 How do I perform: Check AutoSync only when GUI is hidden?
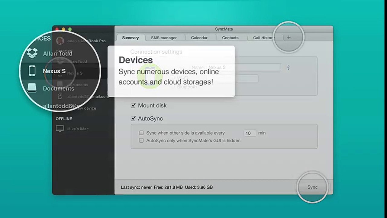point(141,140)
